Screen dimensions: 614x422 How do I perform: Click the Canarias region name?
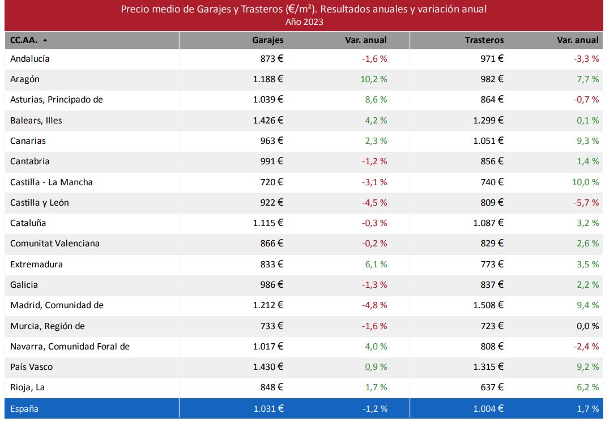click(28, 140)
